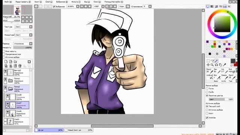Select the rotate view tool
This screenshot has width=240, height=135.
point(216,65)
